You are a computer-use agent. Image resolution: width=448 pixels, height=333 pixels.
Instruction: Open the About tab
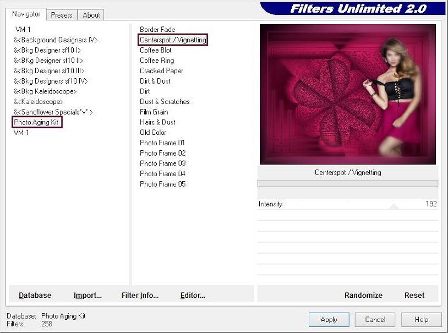coord(91,15)
